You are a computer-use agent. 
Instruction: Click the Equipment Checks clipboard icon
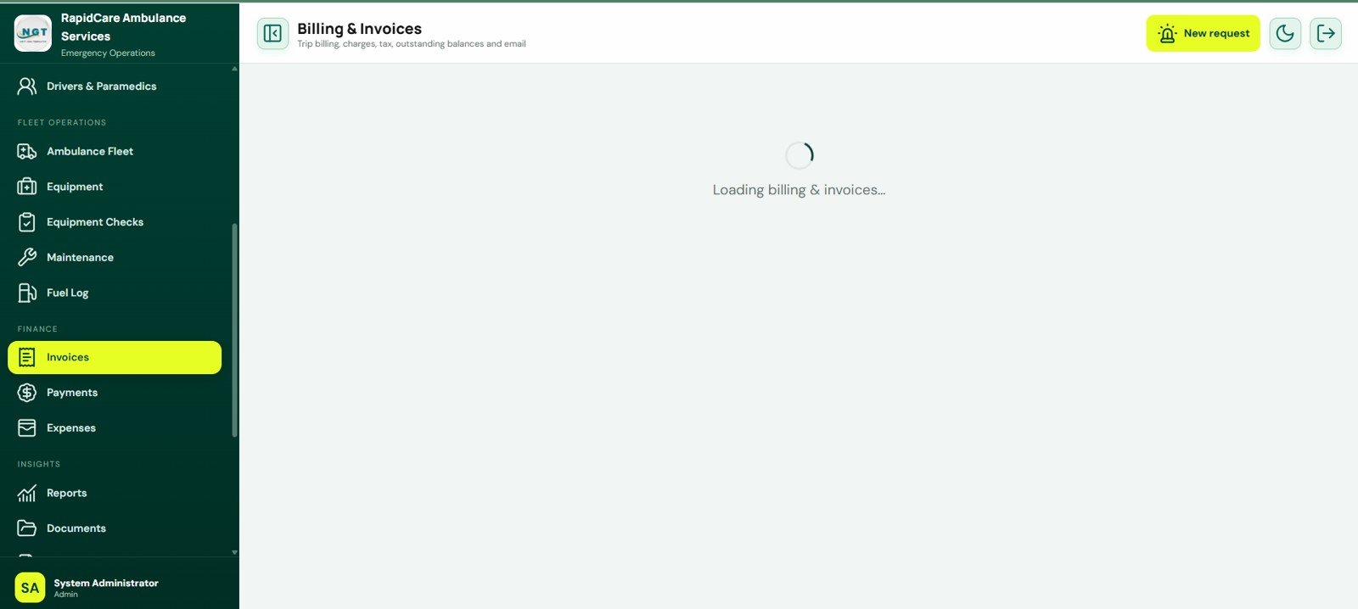click(27, 222)
